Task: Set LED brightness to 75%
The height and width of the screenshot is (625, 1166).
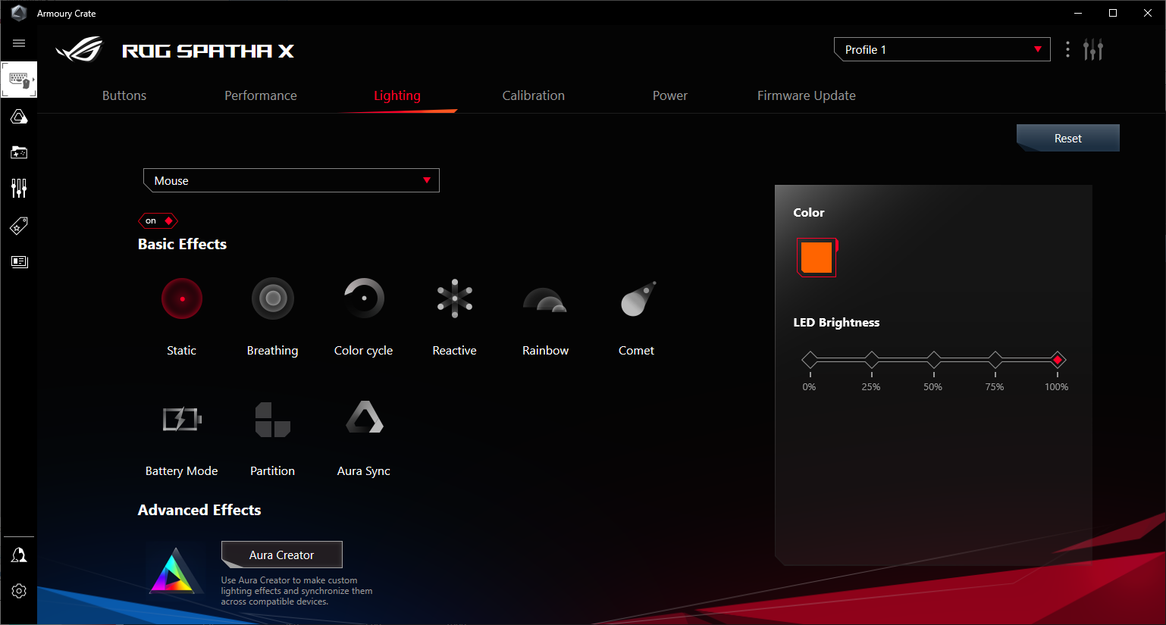Action: (995, 360)
